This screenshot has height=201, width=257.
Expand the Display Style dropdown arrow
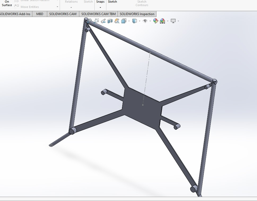pos(140,21)
